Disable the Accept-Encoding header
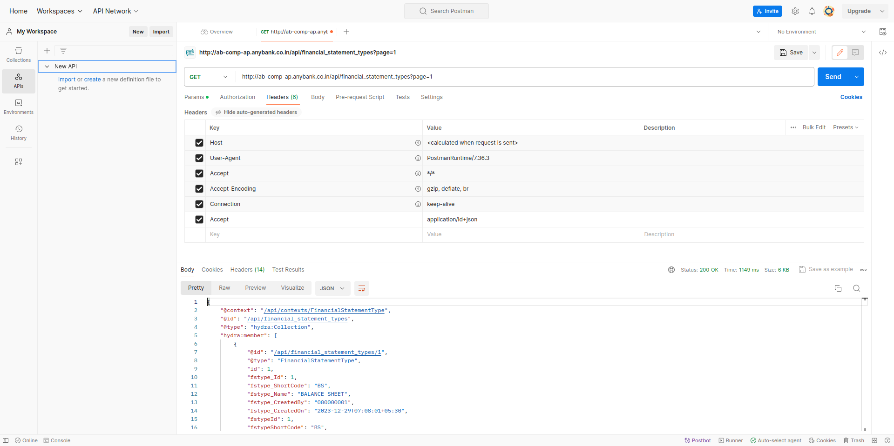 point(199,189)
